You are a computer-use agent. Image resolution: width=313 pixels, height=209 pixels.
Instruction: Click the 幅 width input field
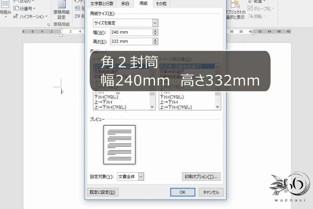coord(131,32)
